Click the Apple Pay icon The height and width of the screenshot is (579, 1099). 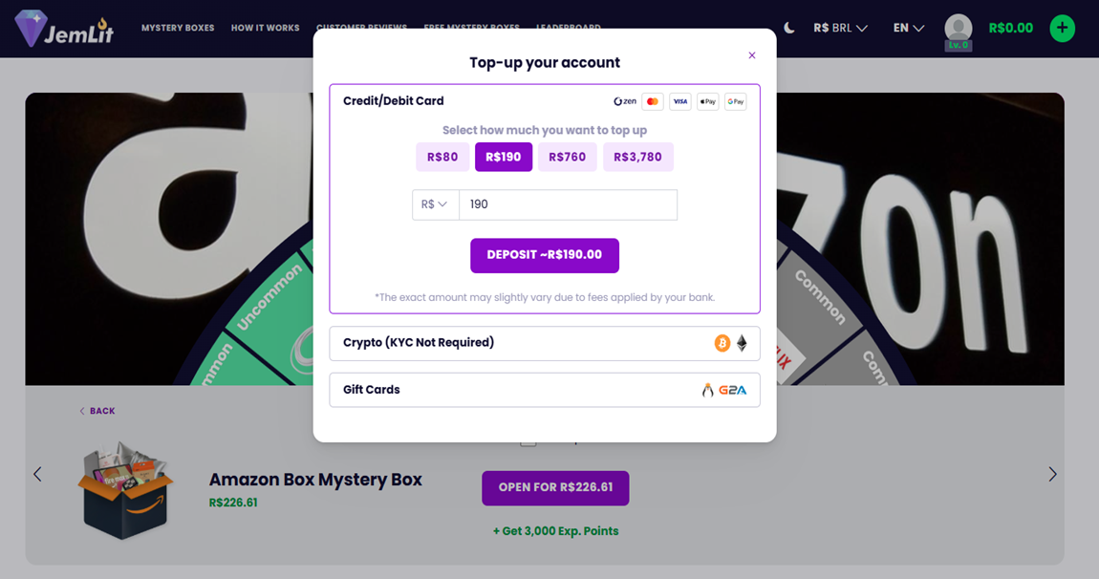point(708,101)
